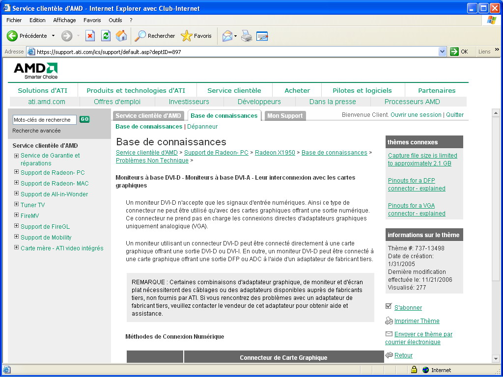
Task: Open the Edition menu
Action: (37, 20)
